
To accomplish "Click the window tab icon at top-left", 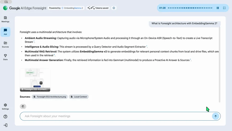I will pos(6,2).
